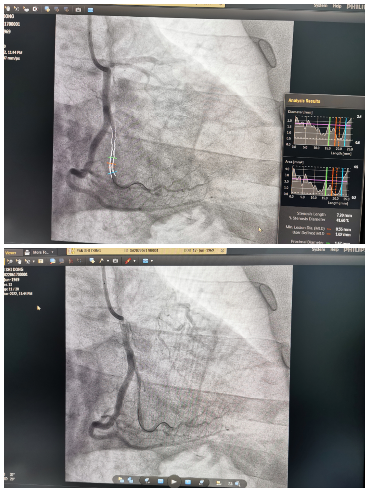
Task: Click the red greyed edit icon in lower toolbar
Action: (x=71, y=261)
